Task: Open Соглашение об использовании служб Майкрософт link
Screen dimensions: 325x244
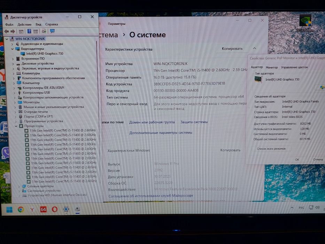Action: point(151,196)
